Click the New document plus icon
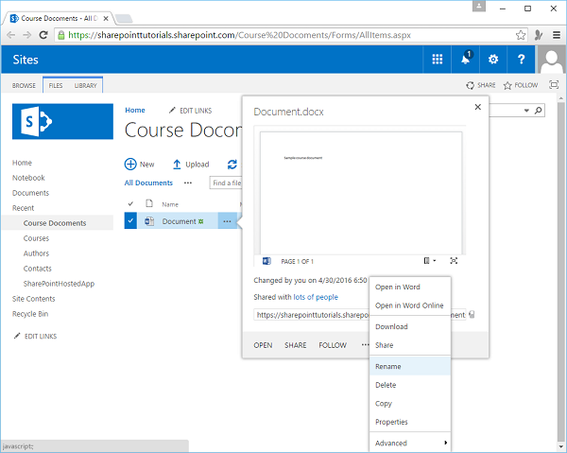This screenshot has height=453, width=567. pos(130,165)
